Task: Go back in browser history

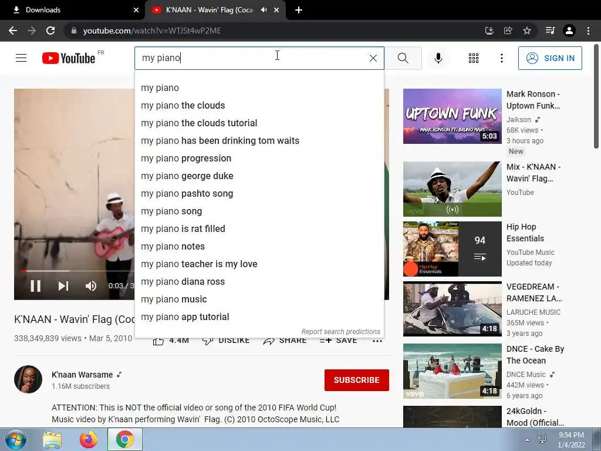Action: [13, 31]
